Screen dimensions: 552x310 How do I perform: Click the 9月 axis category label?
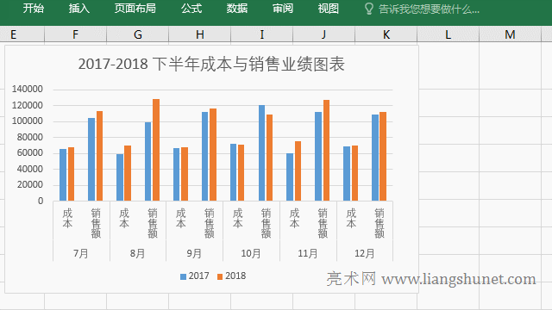(194, 253)
